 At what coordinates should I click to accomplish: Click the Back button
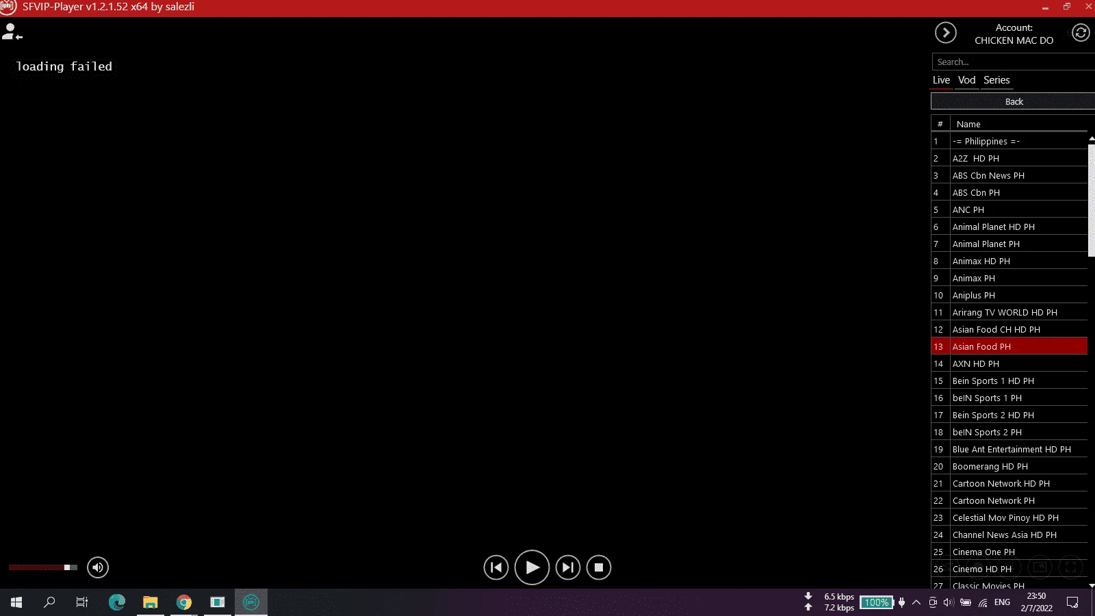tap(1013, 101)
